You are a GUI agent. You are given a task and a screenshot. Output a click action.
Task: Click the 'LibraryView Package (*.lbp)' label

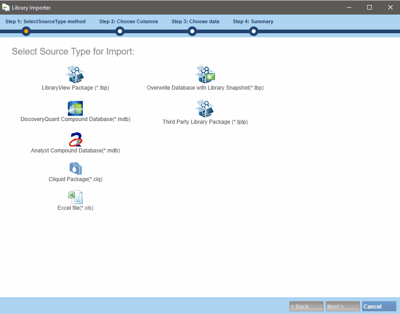point(76,88)
